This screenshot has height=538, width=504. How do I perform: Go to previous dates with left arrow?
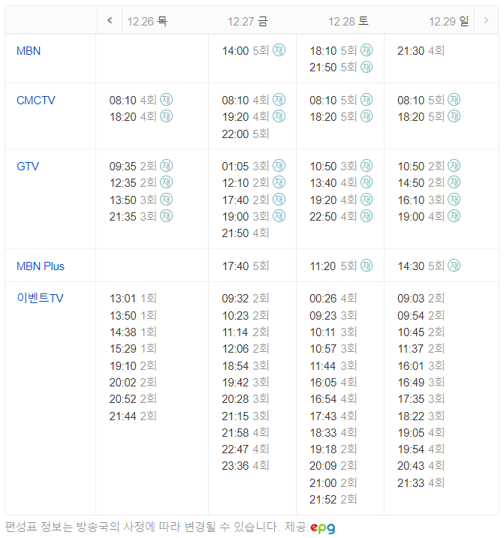[110, 20]
